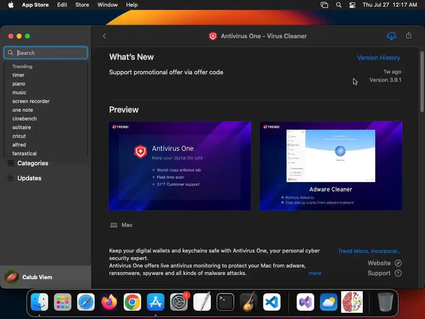This screenshot has width=425, height=319.
Task: Open the Adware Cleaner preview screenshot
Action: point(331,166)
